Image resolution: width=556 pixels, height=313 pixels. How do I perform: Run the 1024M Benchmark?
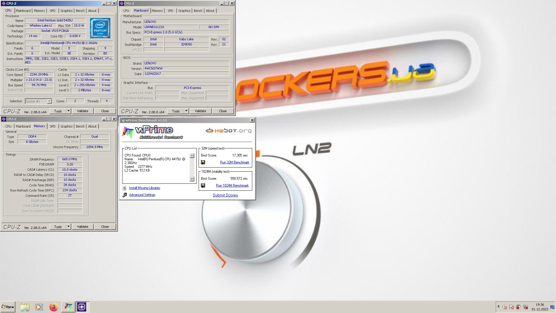pos(232,185)
